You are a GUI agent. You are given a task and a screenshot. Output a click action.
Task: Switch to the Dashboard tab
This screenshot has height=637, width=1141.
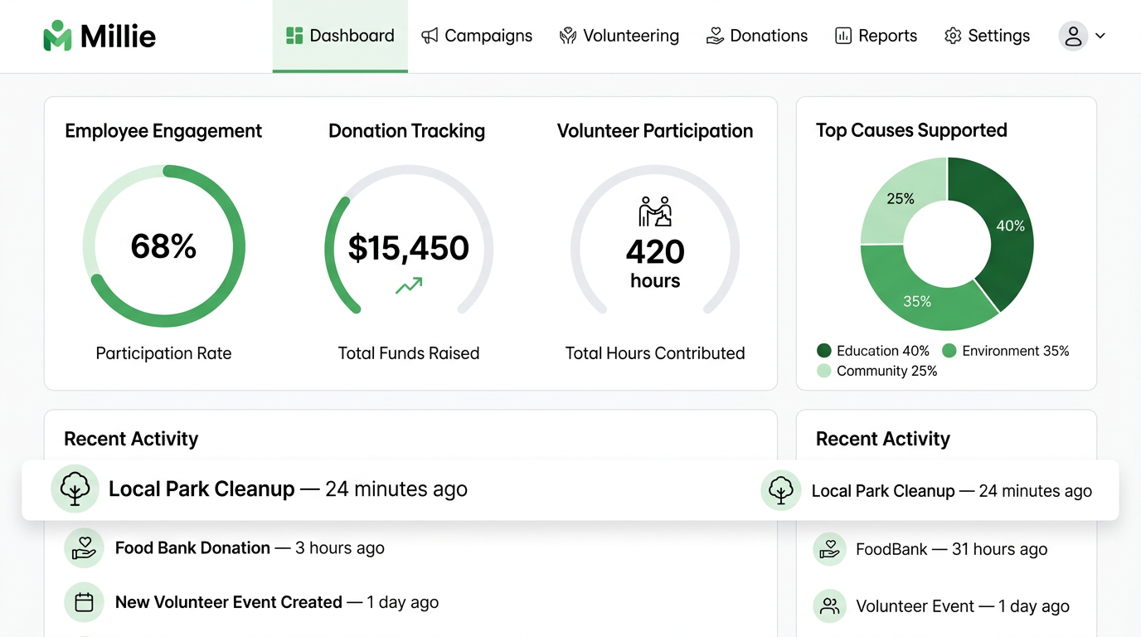click(340, 36)
